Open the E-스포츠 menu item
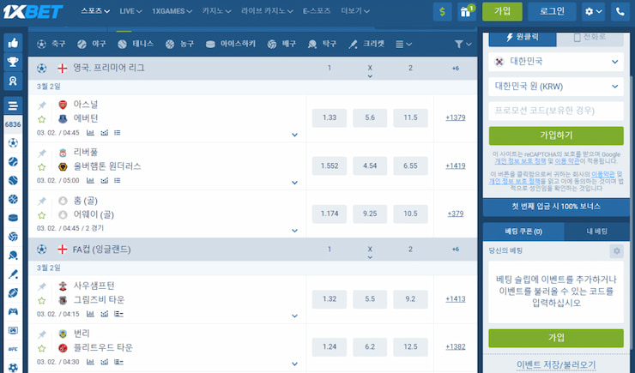Screen dimensions: 635x373 click(317, 11)
